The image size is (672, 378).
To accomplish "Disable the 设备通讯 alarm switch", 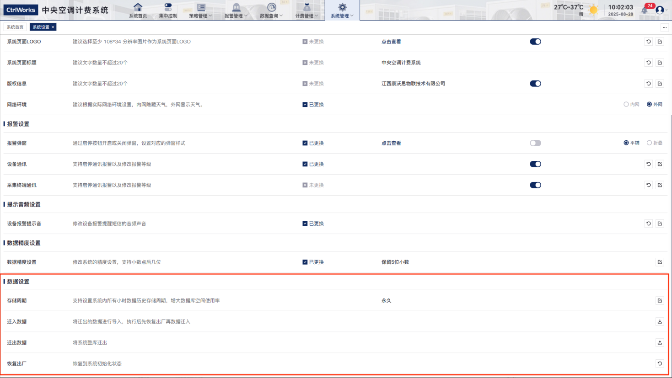I will click(535, 164).
